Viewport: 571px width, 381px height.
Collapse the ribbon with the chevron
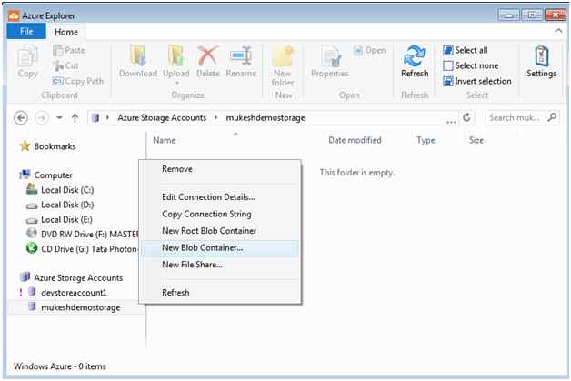click(x=558, y=31)
